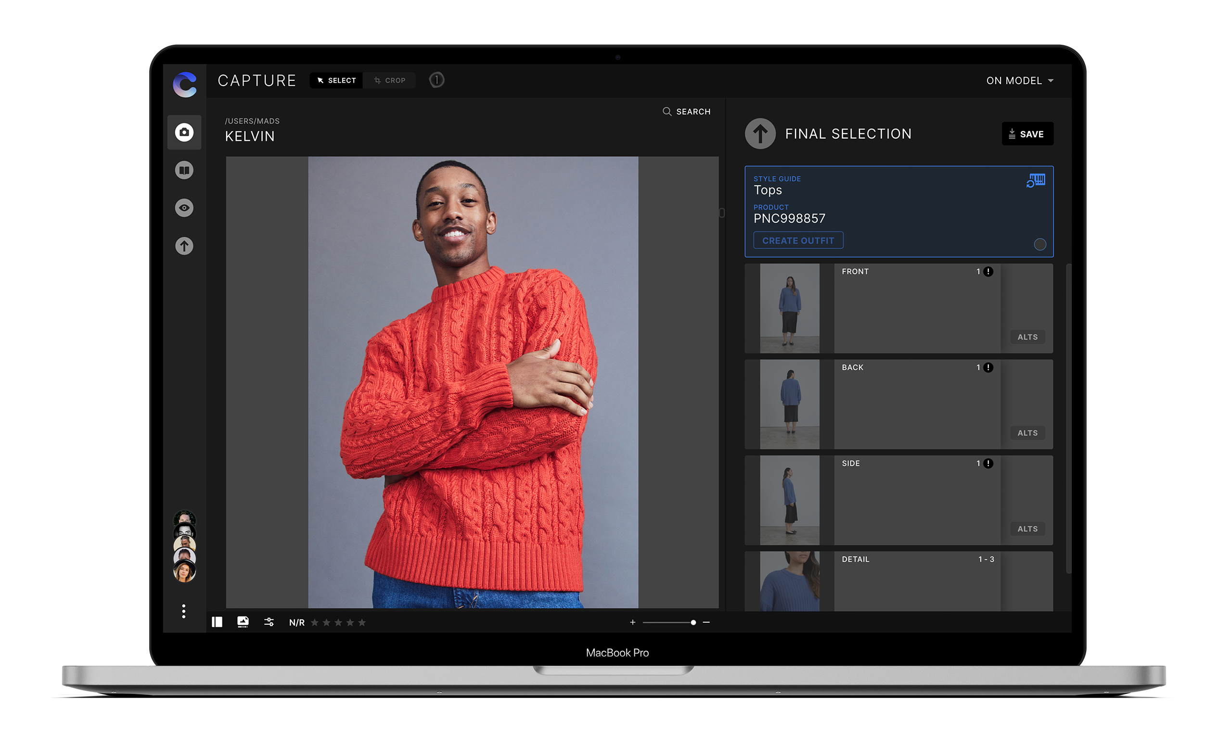Image resolution: width=1232 pixels, height=744 pixels.
Task: Expand the ON MODEL dropdown
Action: [1019, 80]
